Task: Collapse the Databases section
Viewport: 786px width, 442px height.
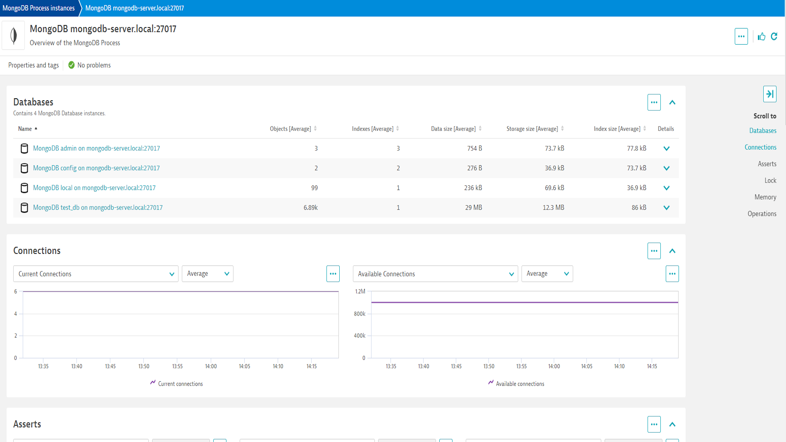Action: click(672, 102)
